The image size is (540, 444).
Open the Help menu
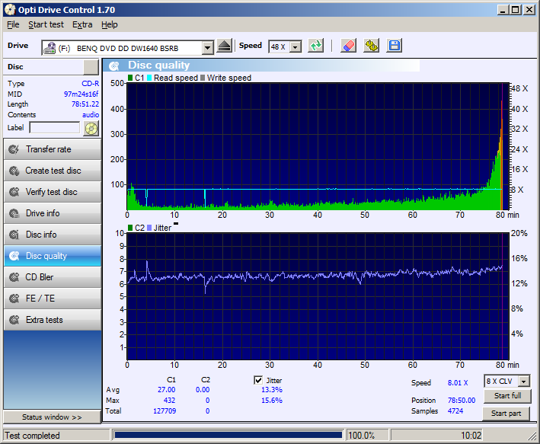(x=110, y=25)
